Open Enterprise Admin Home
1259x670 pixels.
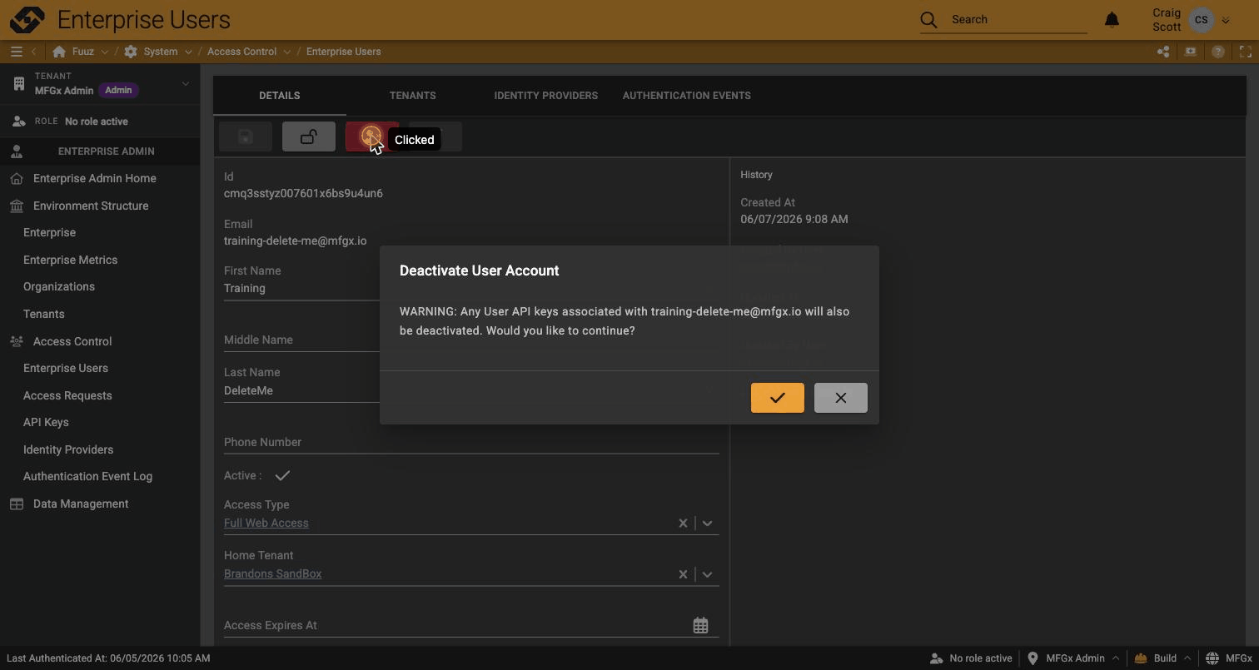point(94,178)
